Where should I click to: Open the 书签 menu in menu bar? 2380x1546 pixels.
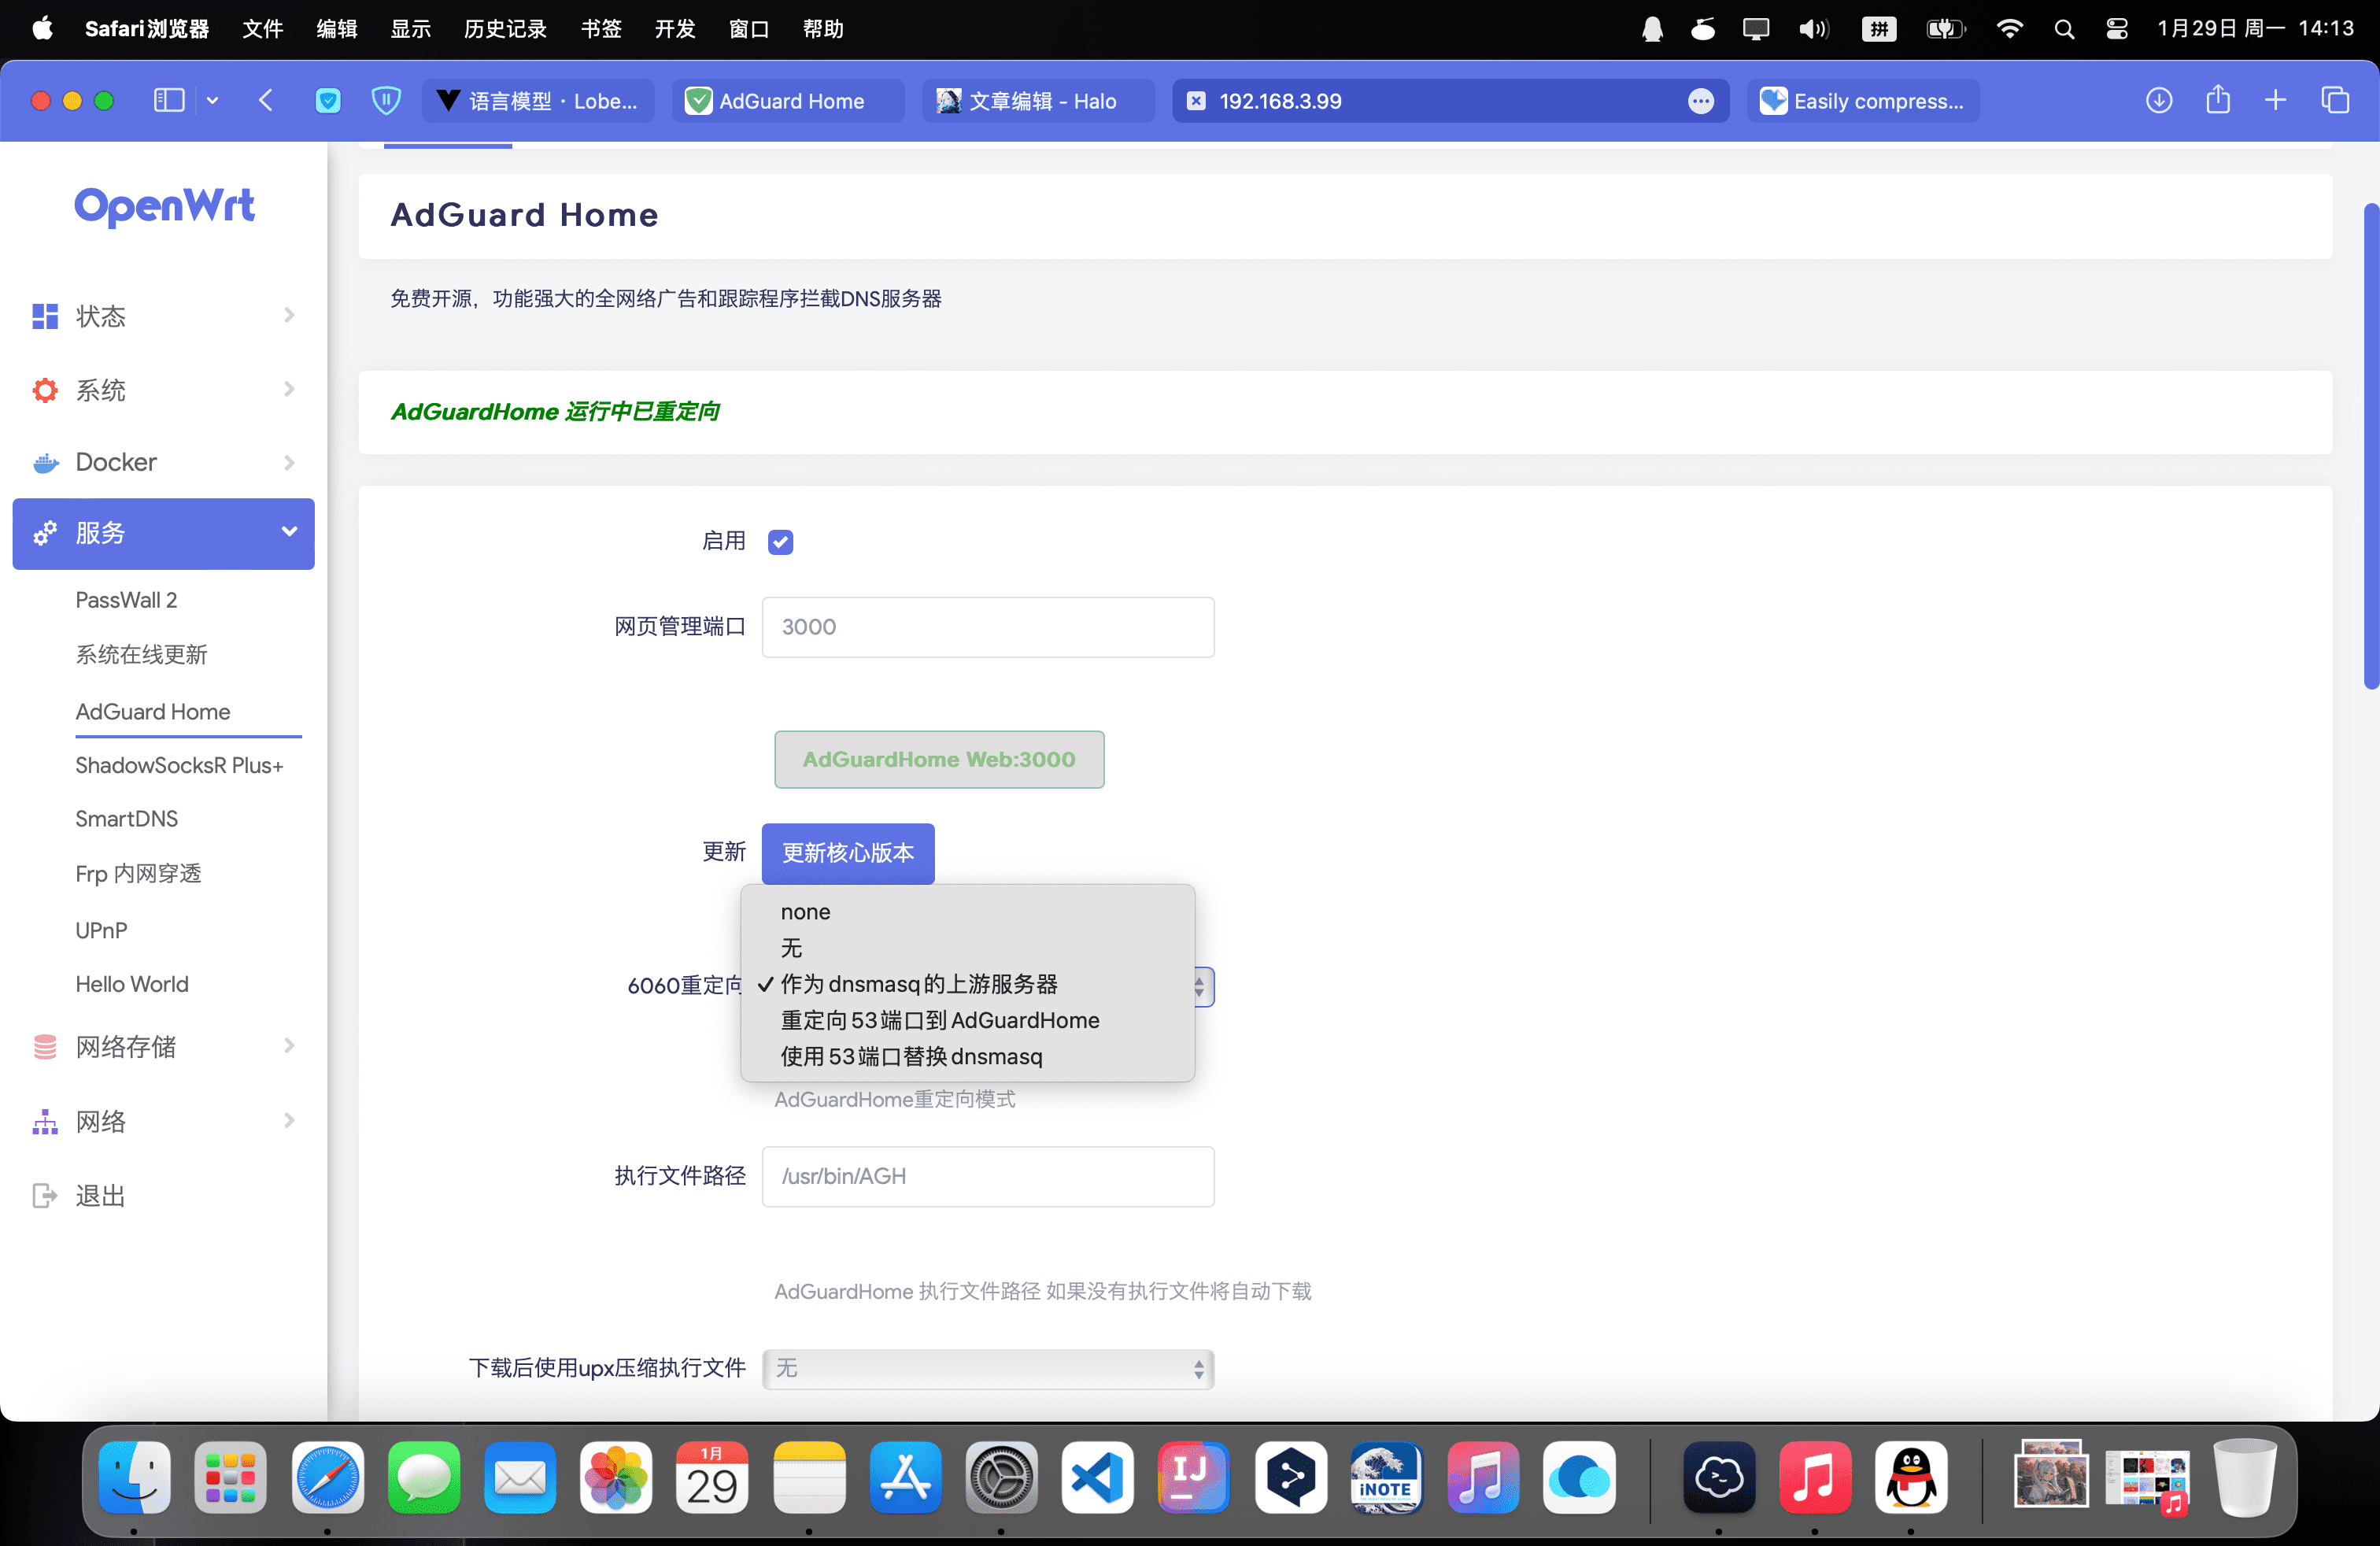(601, 28)
